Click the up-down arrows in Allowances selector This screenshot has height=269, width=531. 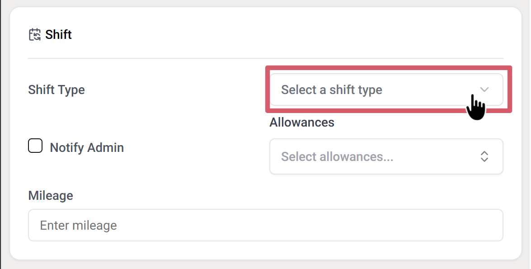click(484, 156)
